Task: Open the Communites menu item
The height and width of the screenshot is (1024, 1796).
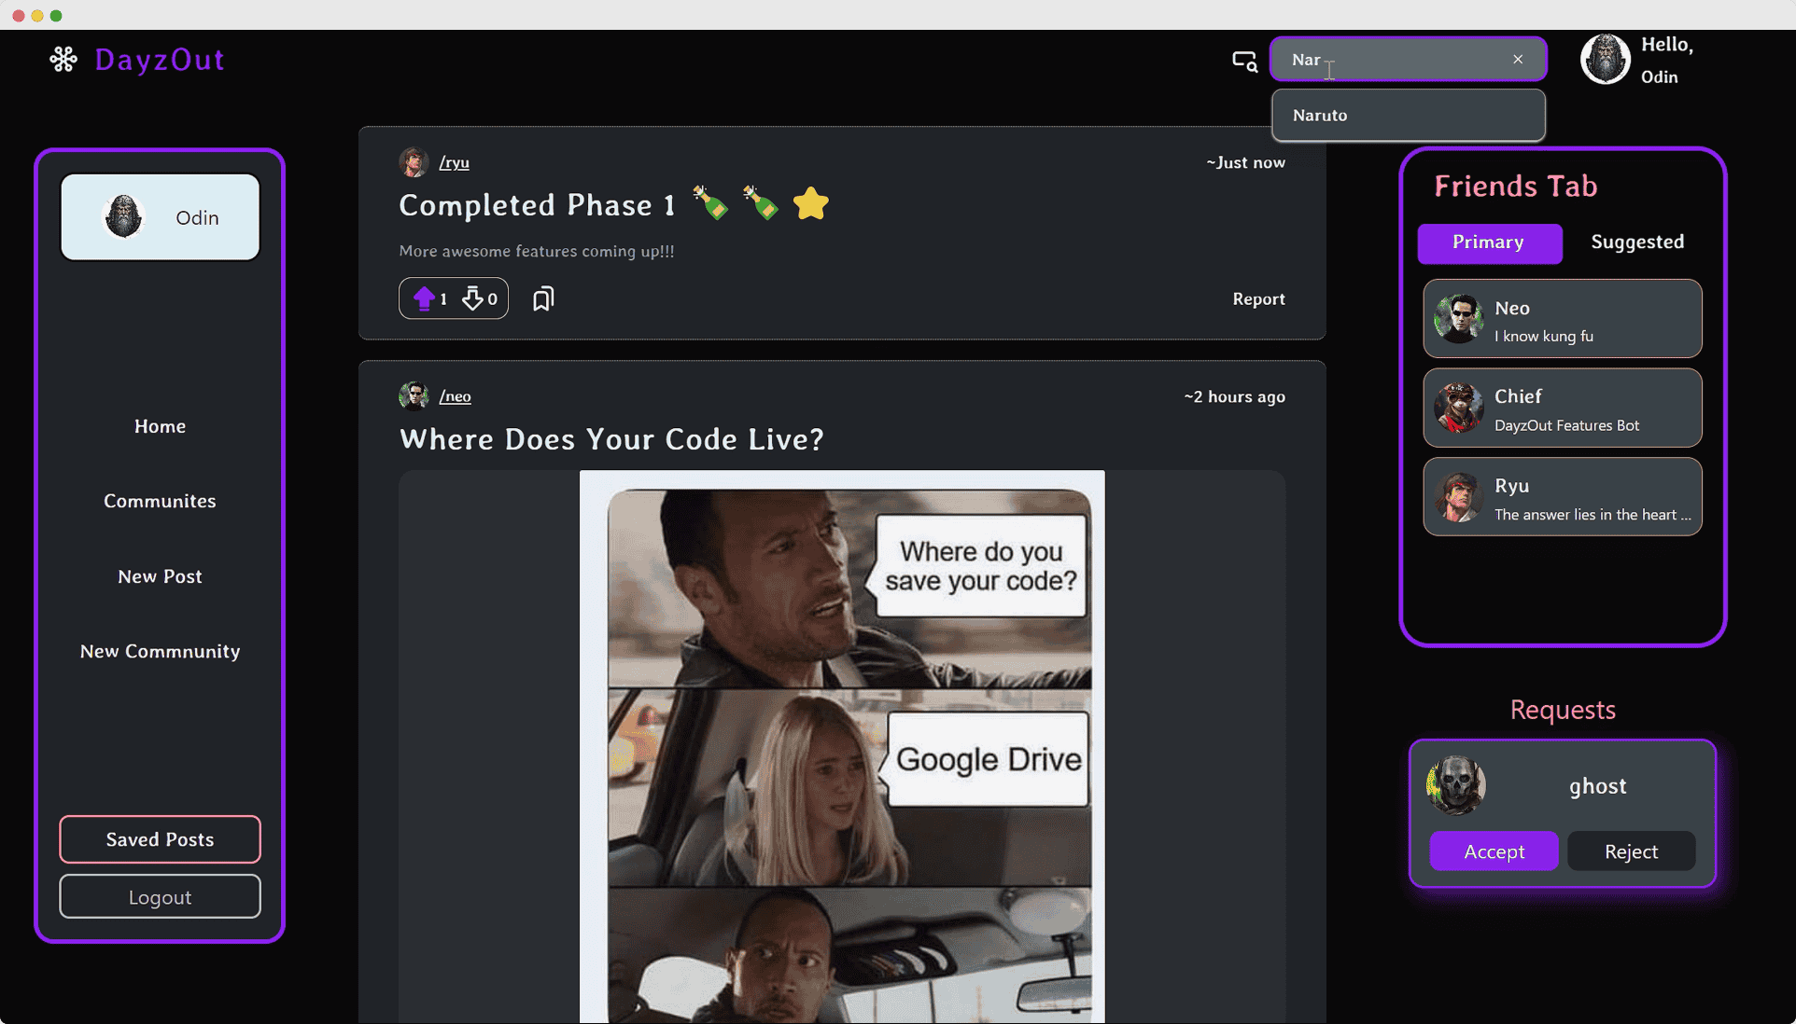Action: [x=160, y=502]
